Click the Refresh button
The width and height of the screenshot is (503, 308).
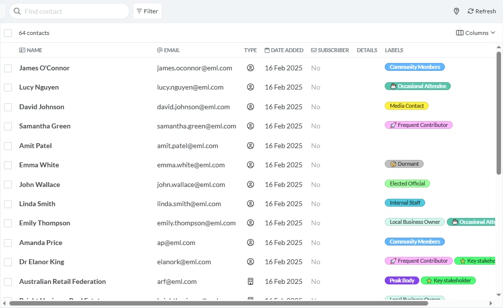(x=482, y=11)
